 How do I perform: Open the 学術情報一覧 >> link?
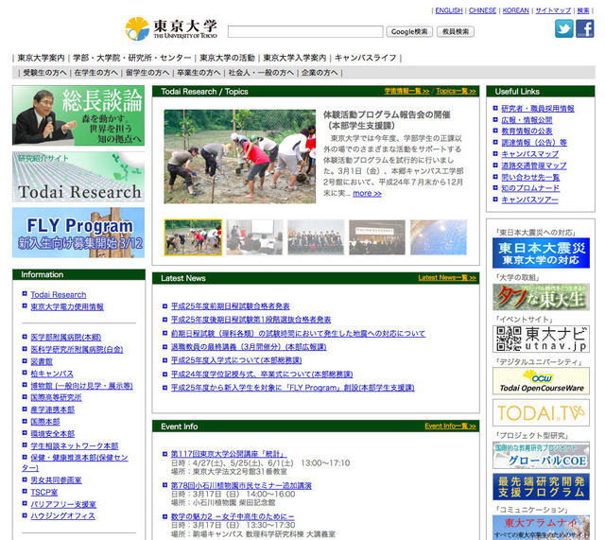[406, 91]
